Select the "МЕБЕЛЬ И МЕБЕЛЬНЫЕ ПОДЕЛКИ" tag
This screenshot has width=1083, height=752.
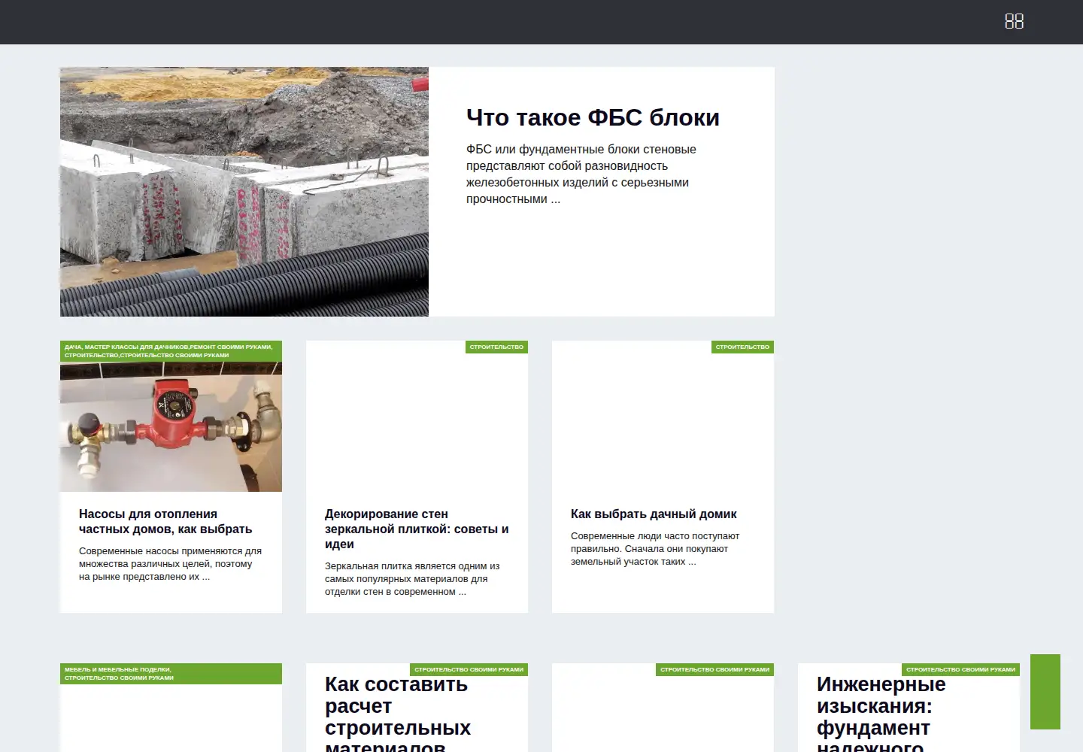pos(117,669)
